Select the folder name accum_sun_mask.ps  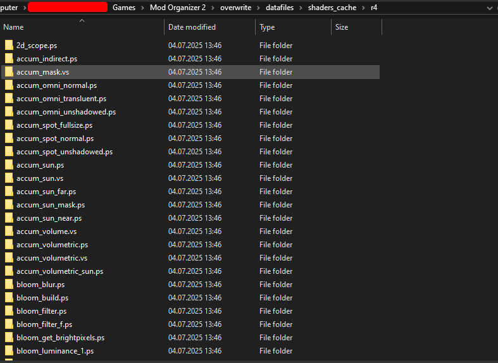(51, 205)
